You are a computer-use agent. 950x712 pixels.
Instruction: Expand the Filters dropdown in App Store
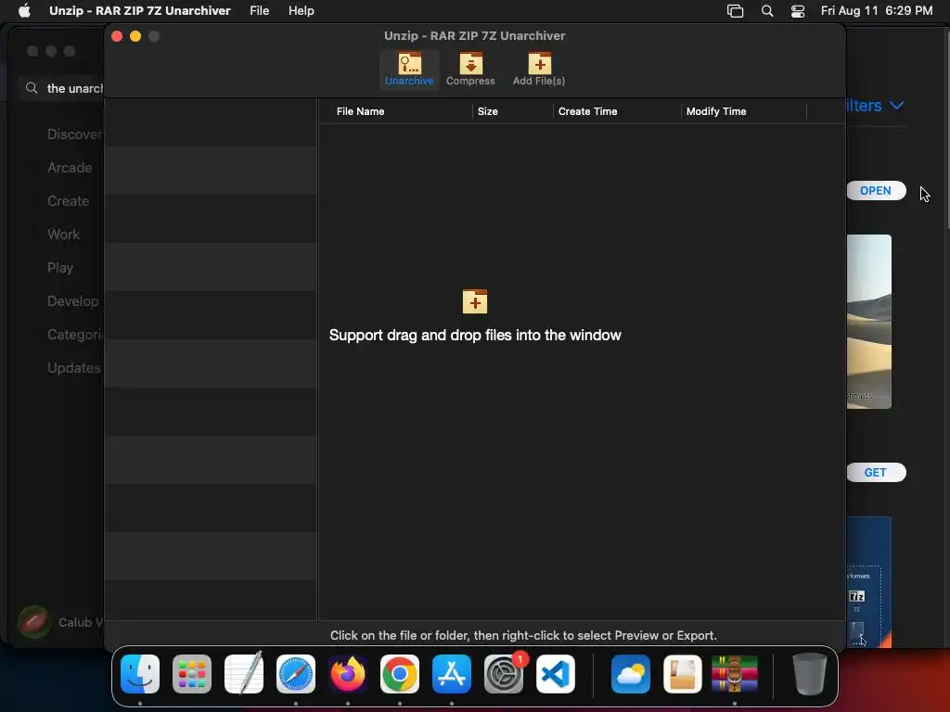875,106
